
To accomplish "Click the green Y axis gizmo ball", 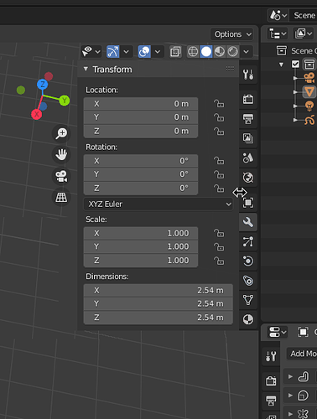I will pos(65,101).
